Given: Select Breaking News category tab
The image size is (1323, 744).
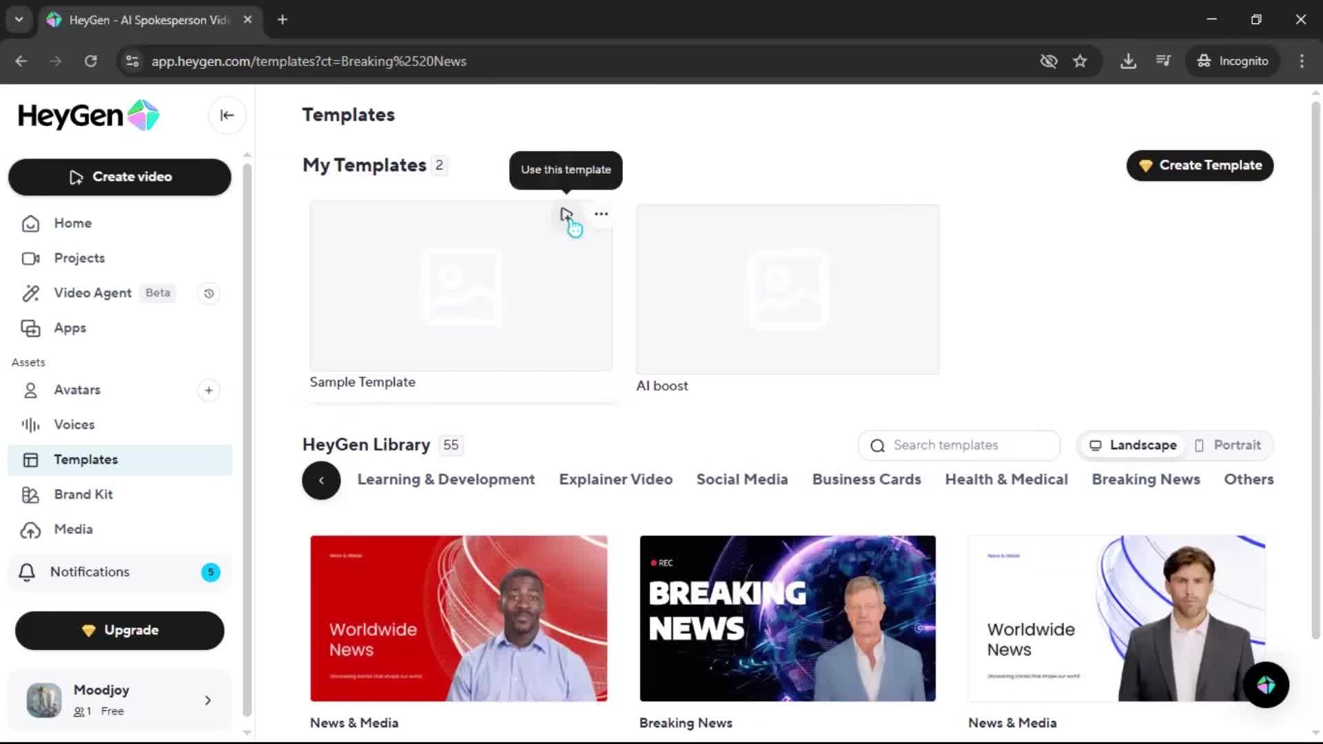Looking at the screenshot, I should (1145, 479).
